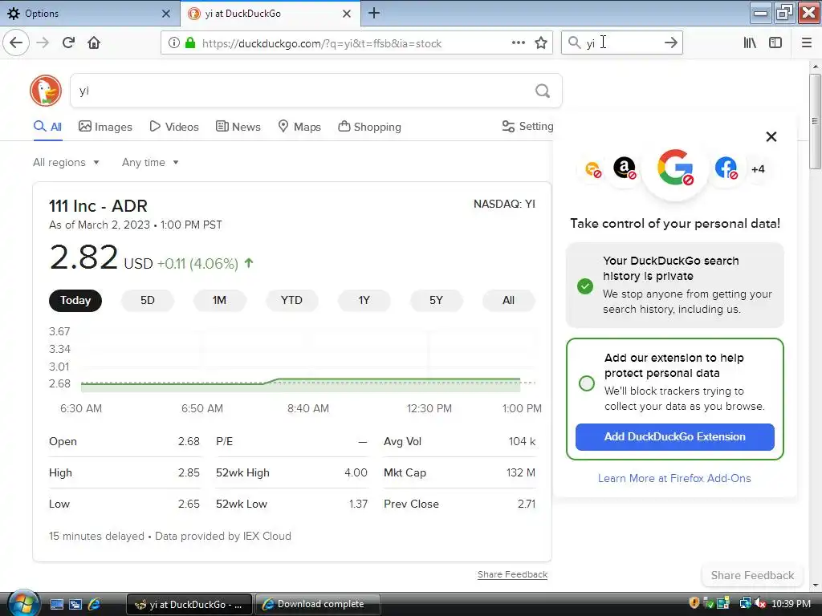The width and height of the screenshot is (822, 616).
Task: Click the Google tracker blocked icon
Action: coord(675,168)
